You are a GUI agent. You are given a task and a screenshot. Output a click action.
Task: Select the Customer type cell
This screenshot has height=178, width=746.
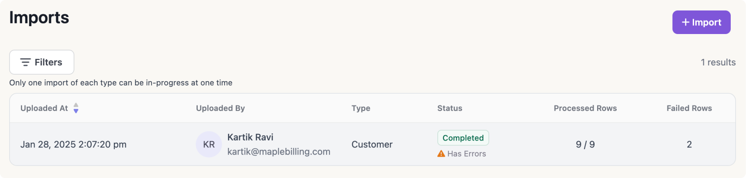(372, 144)
